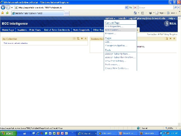Open the portal Options menu
Viewport: 181px width, 136px height.
110,18
